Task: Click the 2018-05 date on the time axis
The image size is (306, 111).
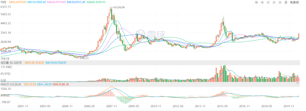Action: 267,106
